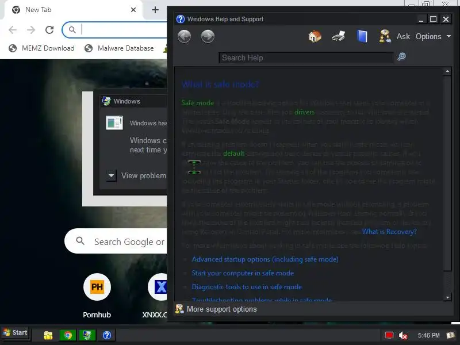The image size is (460, 345).
Task: Open MEMZ Download bookmark
Action: pyautogui.click(x=41, y=48)
